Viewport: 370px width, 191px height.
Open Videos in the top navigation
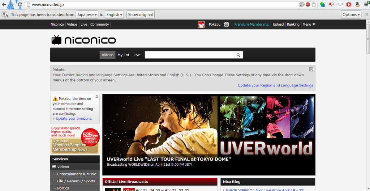click(72, 24)
